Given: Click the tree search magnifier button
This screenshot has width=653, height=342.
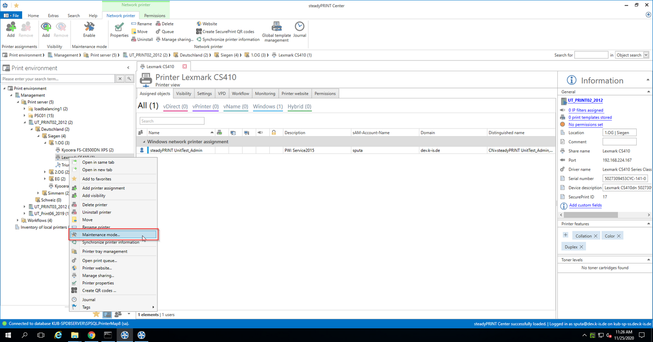Looking at the screenshot, I should pos(129,79).
